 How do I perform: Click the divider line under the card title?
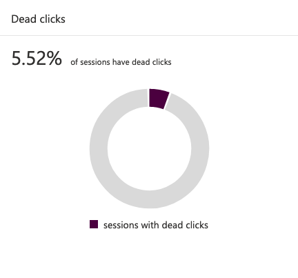pyautogui.click(x=149, y=35)
